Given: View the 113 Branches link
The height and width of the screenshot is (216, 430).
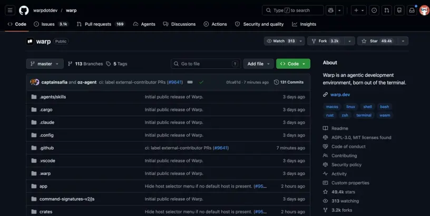Looking at the screenshot, I should (x=85, y=64).
